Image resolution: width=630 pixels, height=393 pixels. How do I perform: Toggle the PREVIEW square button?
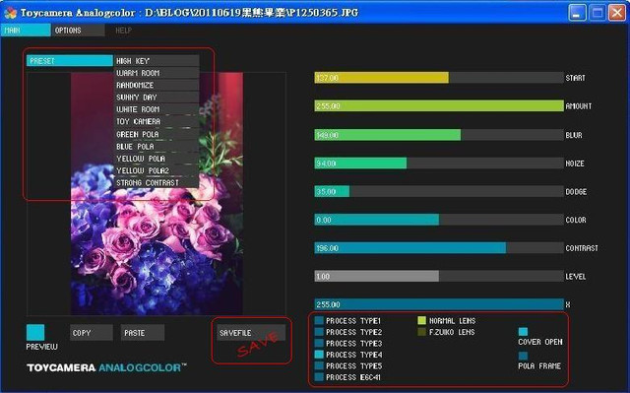click(35, 332)
